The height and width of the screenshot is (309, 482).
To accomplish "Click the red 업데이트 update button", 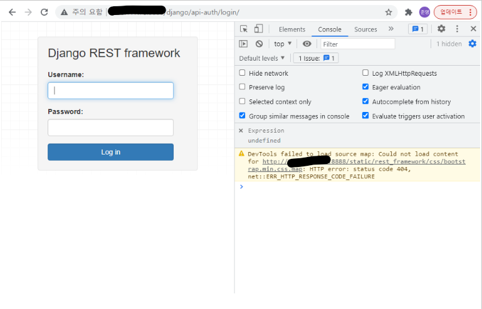I will 455,13.
